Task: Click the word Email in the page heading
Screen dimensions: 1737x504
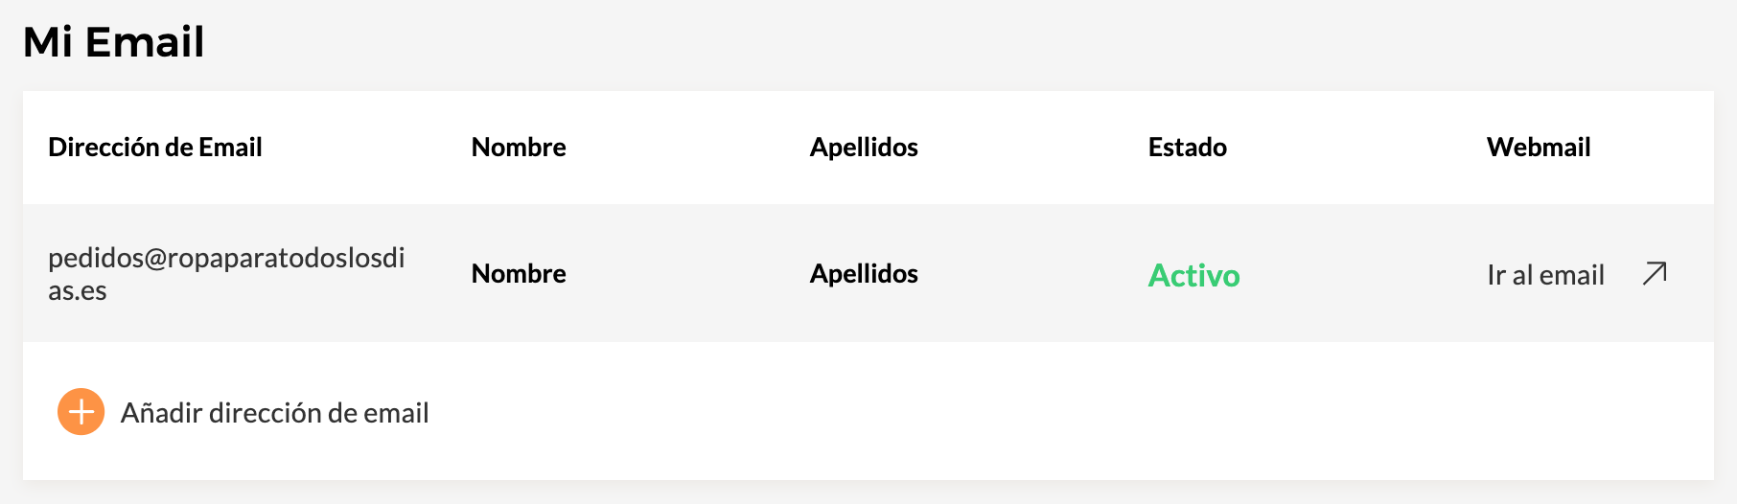Action: [144, 42]
